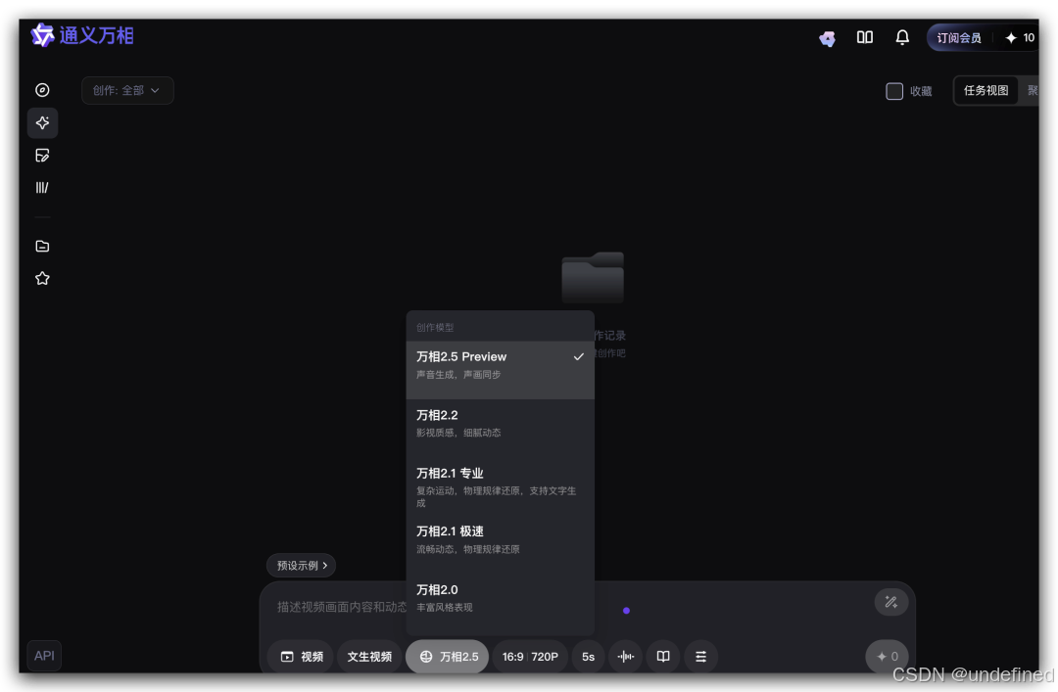The width and height of the screenshot is (1058, 692).
Task: Open the book guide icon in header
Action: [865, 38]
